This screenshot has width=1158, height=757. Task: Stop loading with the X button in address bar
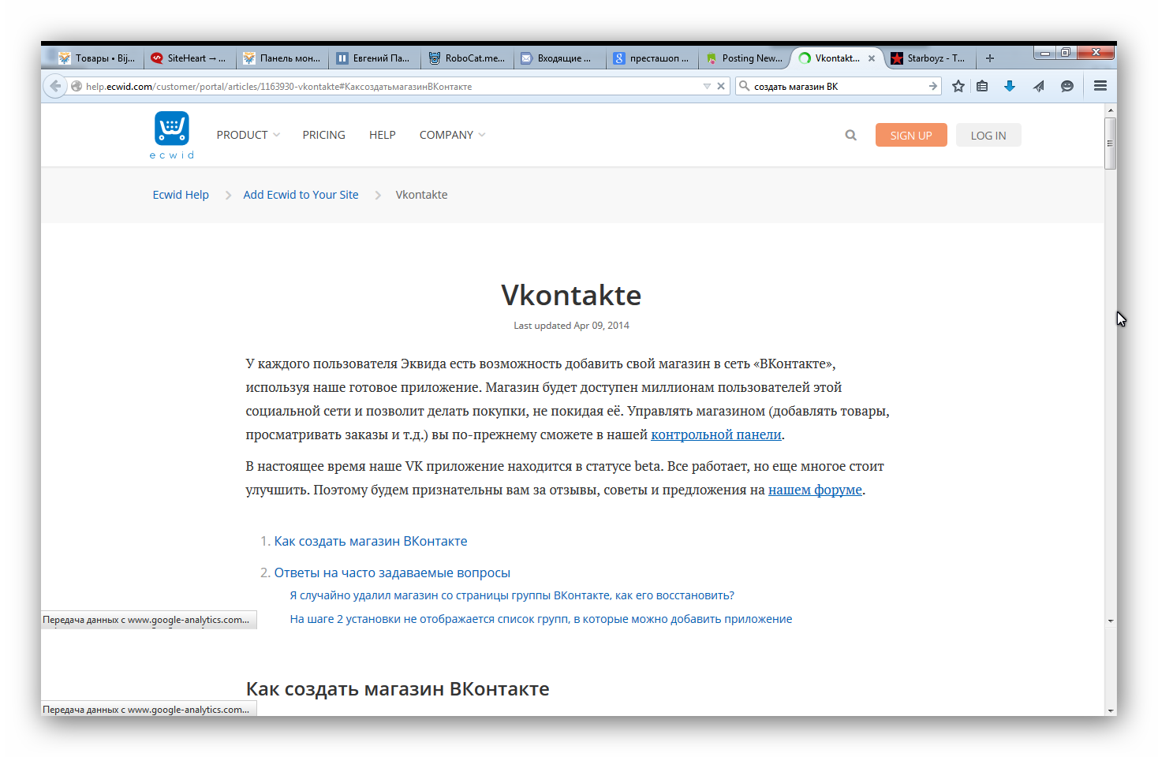(721, 86)
